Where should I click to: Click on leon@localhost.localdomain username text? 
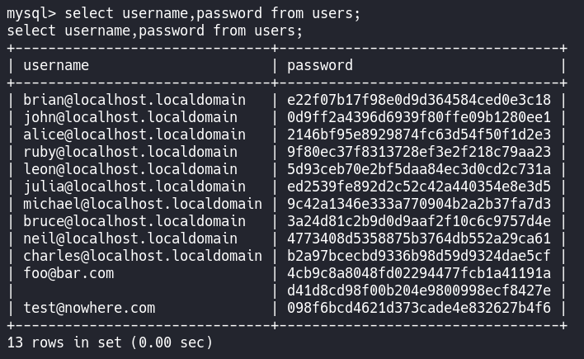pos(130,169)
